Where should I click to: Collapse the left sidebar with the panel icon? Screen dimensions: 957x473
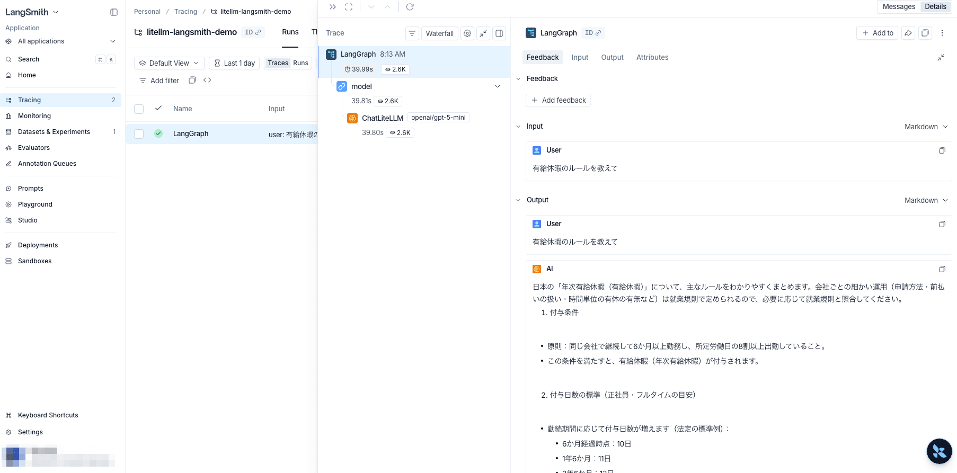pyautogui.click(x=114, y=12)
